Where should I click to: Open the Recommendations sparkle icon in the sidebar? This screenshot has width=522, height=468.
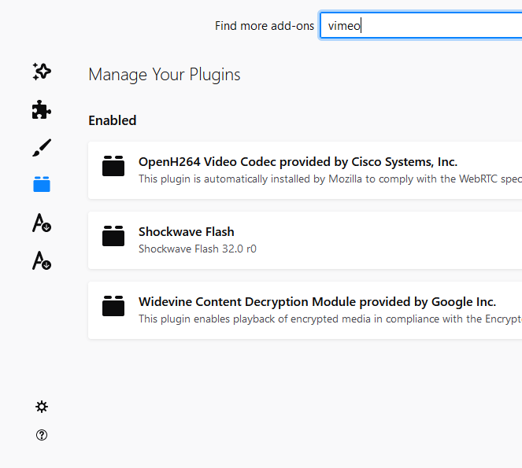[x=42, y=72]
